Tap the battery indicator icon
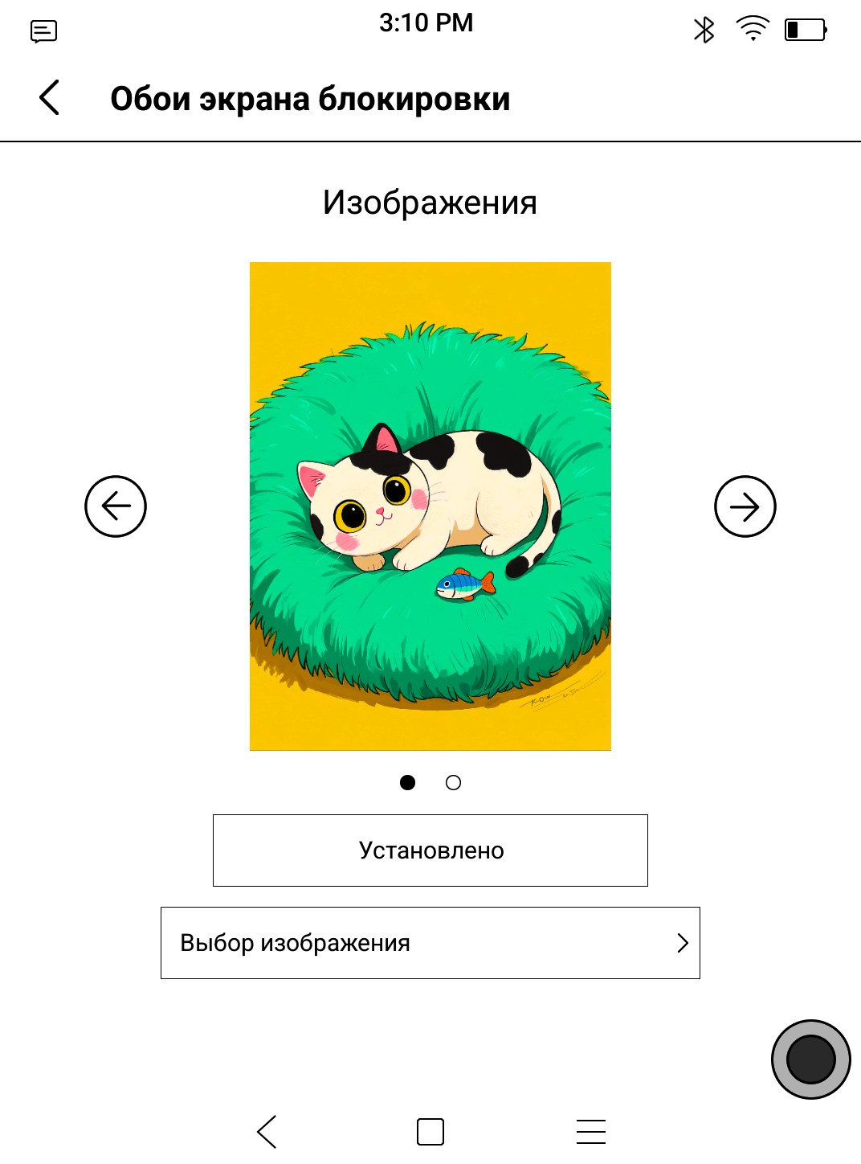 click(806, 31)
